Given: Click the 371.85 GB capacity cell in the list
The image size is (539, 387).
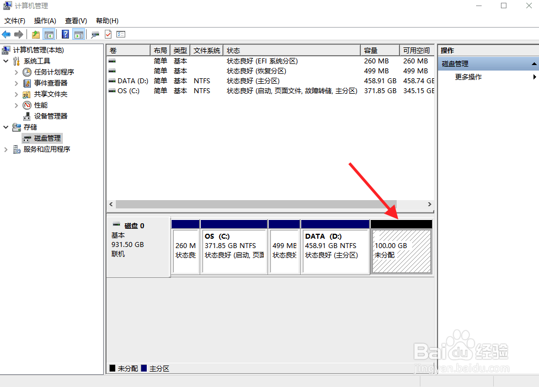Looking at the screenshot, I should click(x=380, y=90).
